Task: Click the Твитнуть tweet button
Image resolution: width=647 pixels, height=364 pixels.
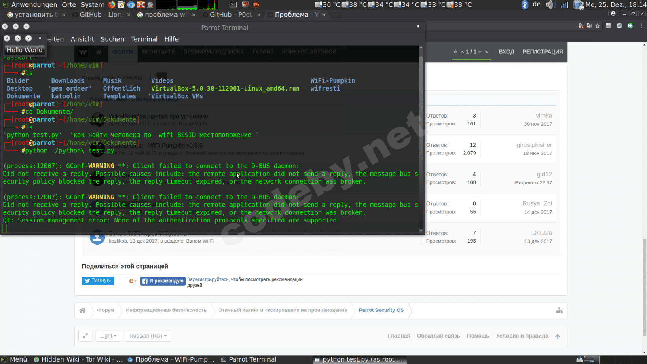Action: [x=98, y=281]
